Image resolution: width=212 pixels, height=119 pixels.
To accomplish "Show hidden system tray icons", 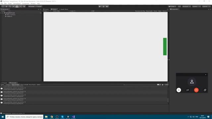I will pos(188,117).
